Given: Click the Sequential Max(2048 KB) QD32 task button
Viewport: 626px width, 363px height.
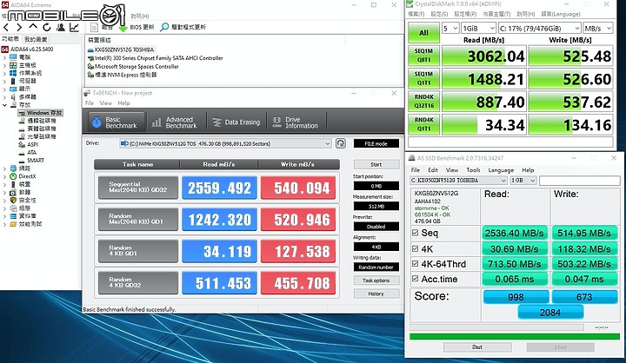Looking at the screenshot, I should tap(138, 188).
